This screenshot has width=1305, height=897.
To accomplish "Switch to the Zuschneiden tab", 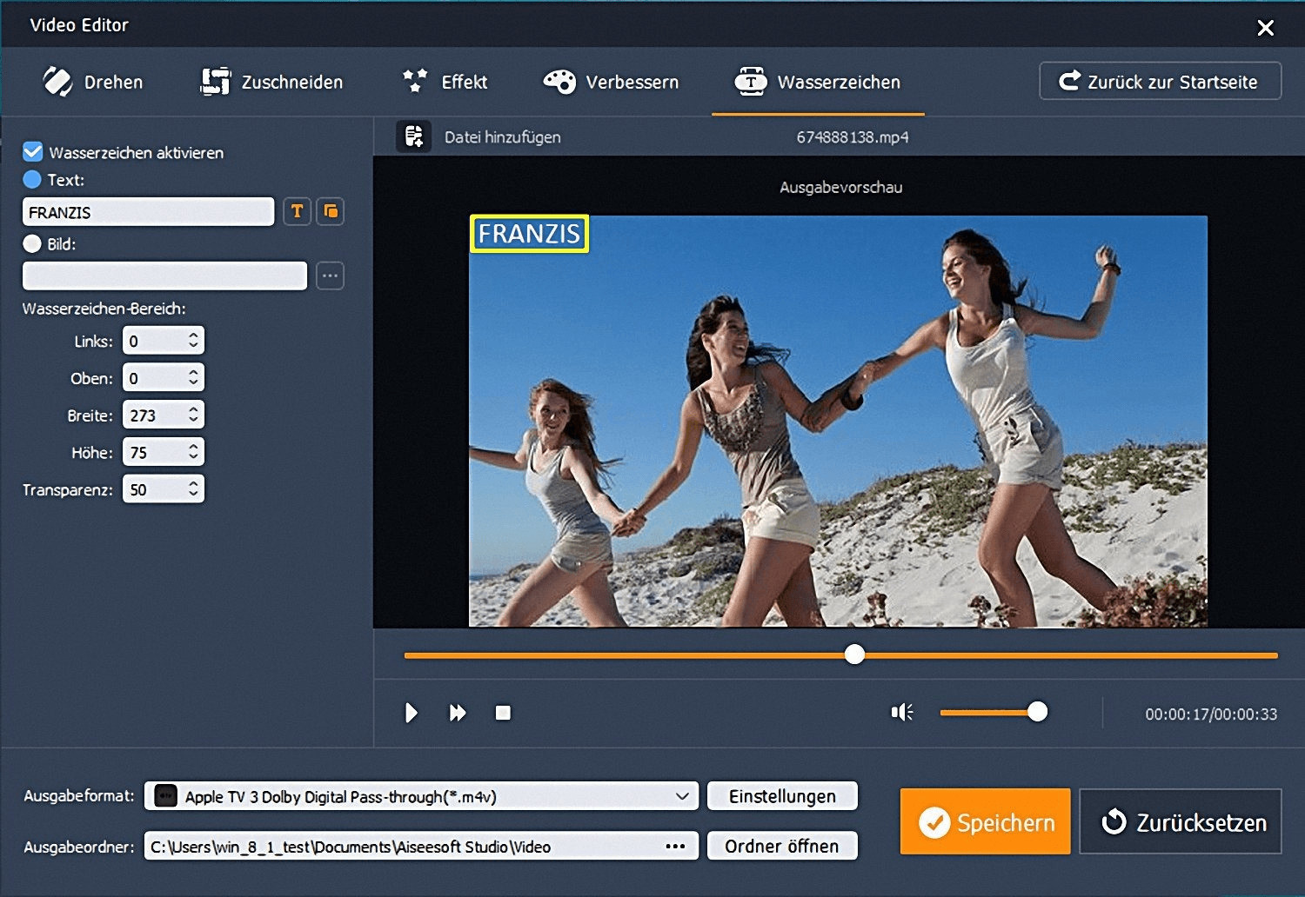I will 272,83.
